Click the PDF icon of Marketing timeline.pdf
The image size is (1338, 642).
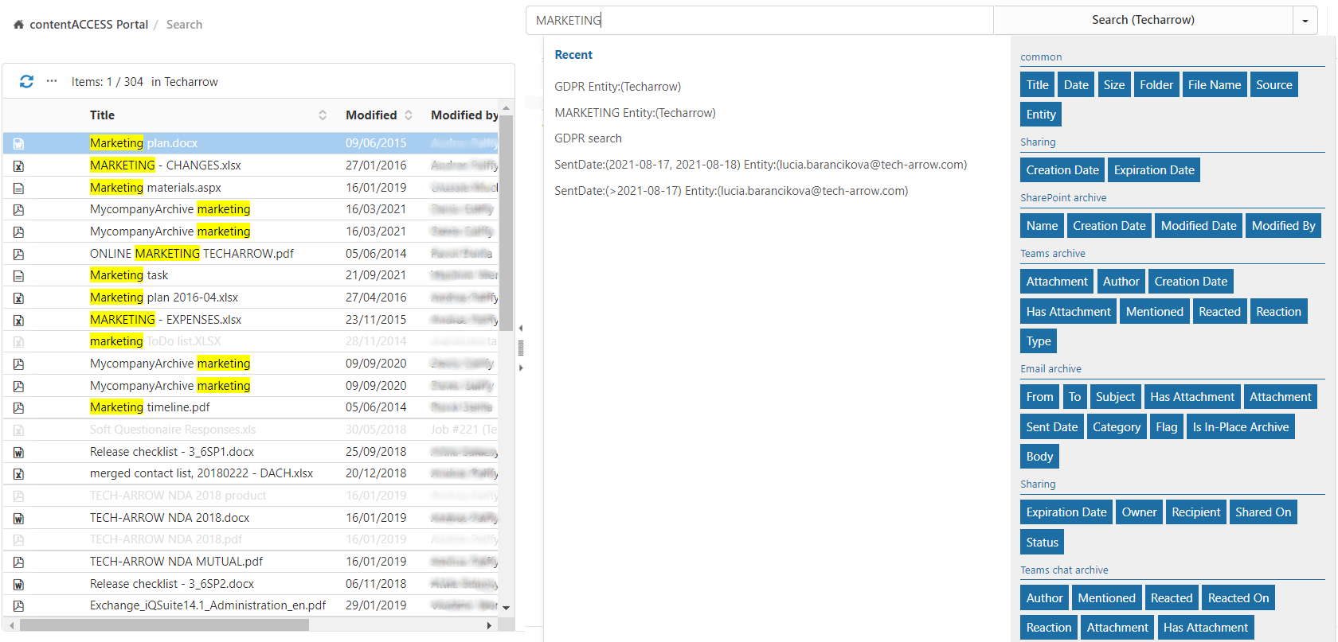coord(18,408)
